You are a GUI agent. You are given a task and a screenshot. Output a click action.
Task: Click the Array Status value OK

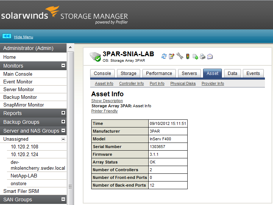click(x=153, y=162)
